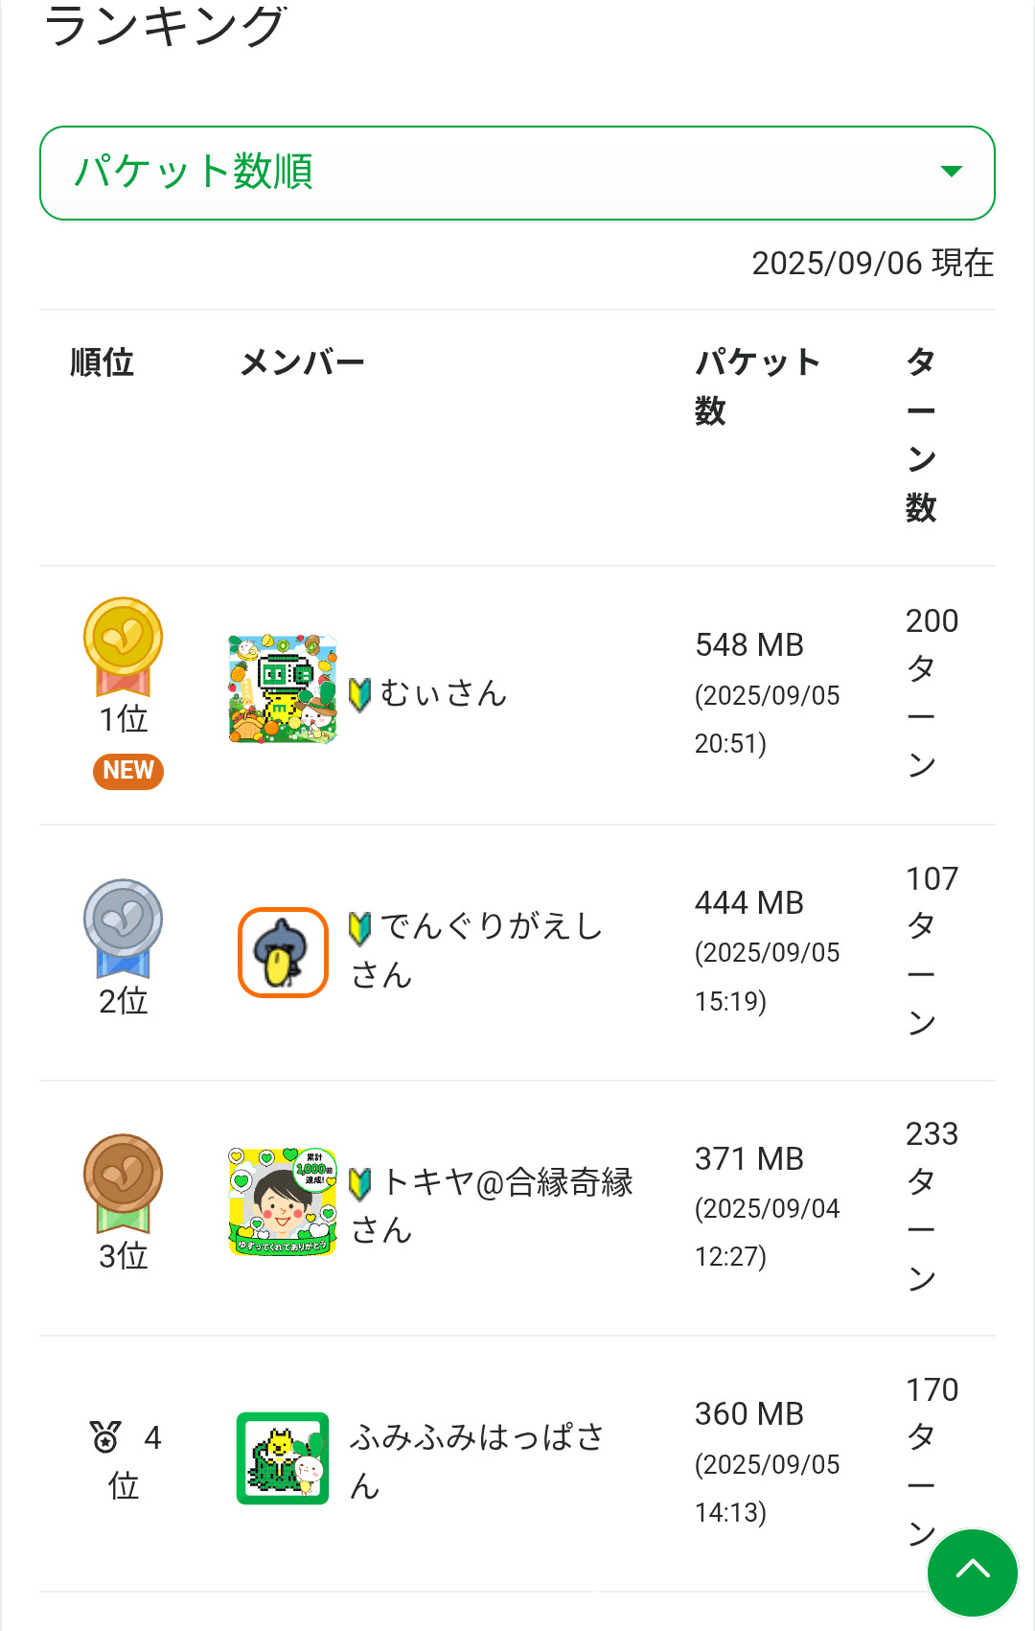Viewport: 1035px width, 1631px height.
Task: Open member ふみふみはっぱさん's name link
Action: [477, 1460]
